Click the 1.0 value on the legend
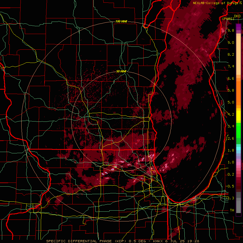The width and height of the screenshot is (243, 243). 231,162
